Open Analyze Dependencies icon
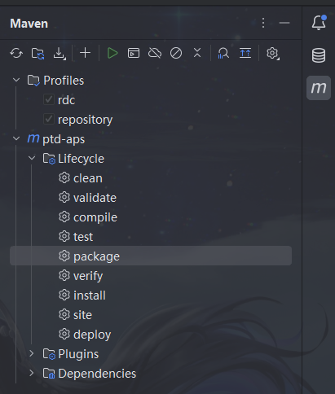335x394 pixels. point(223,53)
